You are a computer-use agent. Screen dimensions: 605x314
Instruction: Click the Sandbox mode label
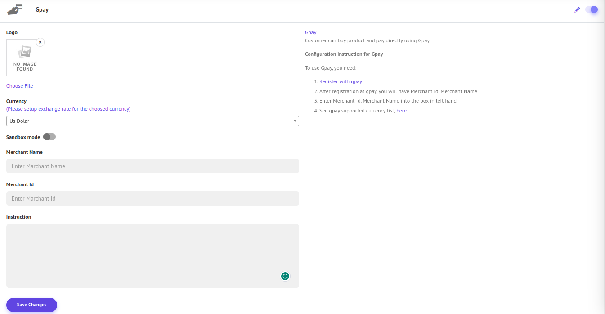[x=23, y=137]
